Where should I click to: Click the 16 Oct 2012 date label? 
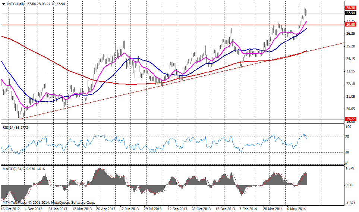coord(10,209)
